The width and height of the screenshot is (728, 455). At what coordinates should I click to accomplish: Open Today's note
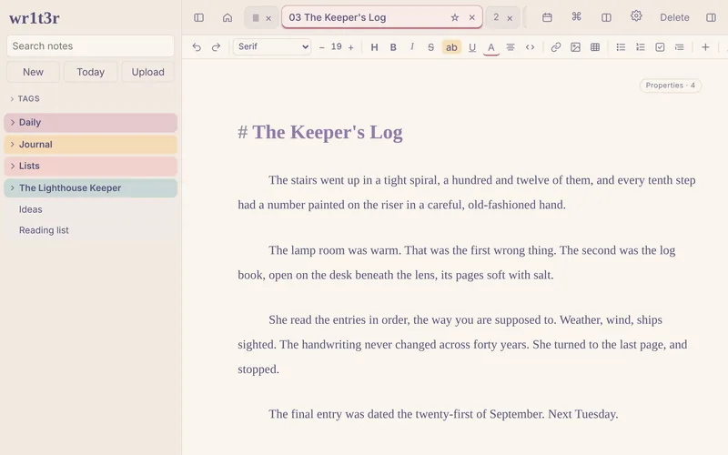point(90,72)
